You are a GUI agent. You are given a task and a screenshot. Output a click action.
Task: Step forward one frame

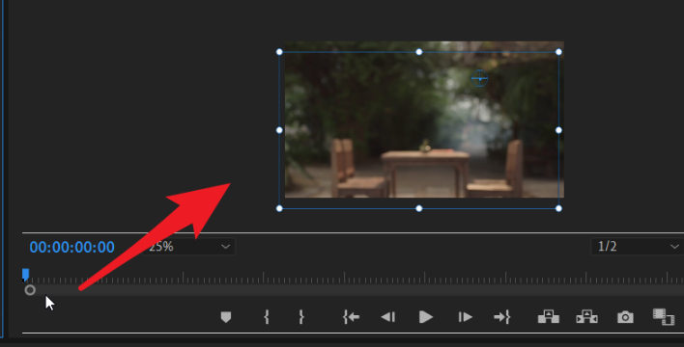click(x=465, y=317)
